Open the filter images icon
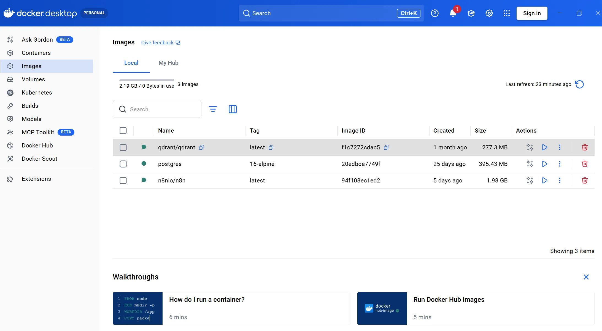 [213, 109]
